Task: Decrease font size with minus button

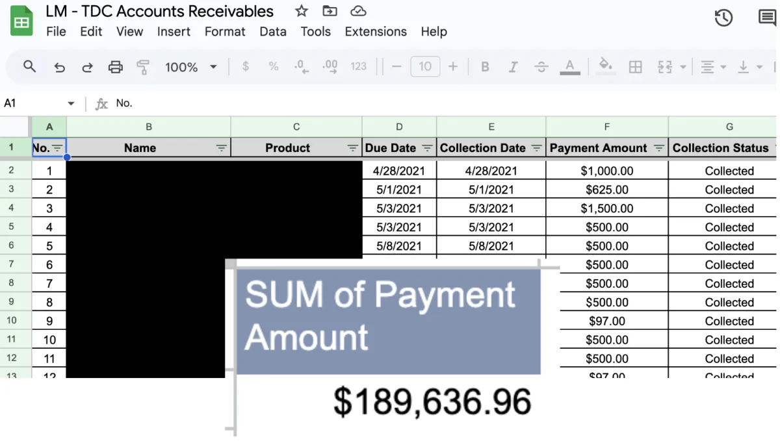Action: (x=397, y=66)
